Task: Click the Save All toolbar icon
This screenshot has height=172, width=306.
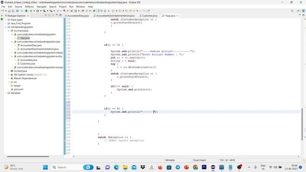Action: [13, 11]
